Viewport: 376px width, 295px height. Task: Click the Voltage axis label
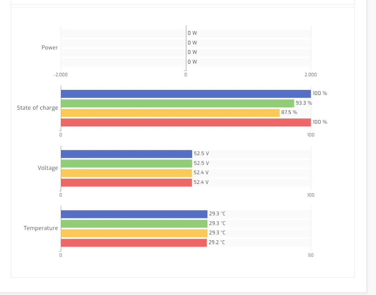48,168
